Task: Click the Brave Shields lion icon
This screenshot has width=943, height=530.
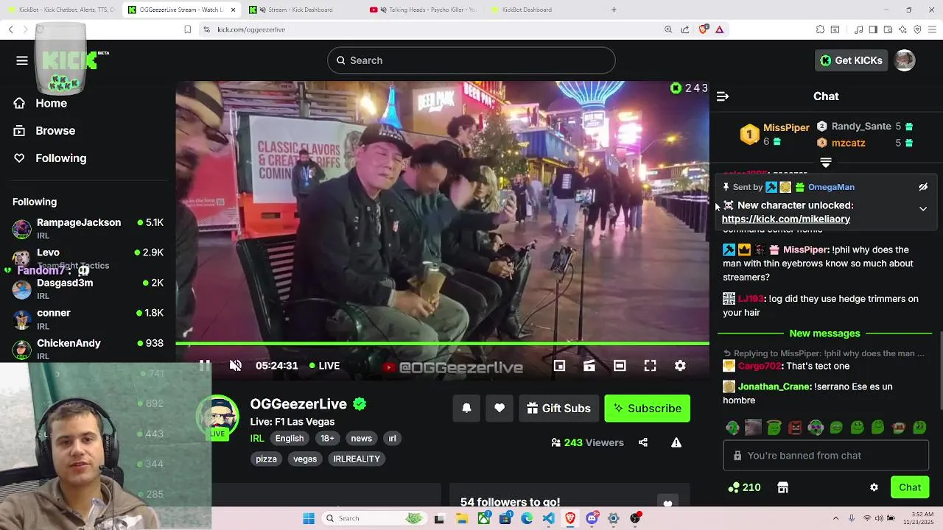Action: pos(703,29)
